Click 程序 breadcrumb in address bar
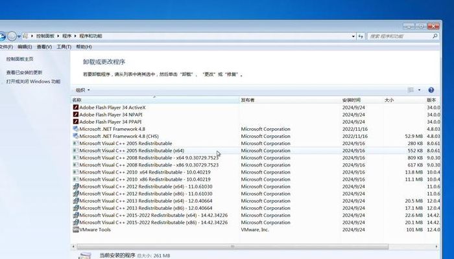 [67, 36]
